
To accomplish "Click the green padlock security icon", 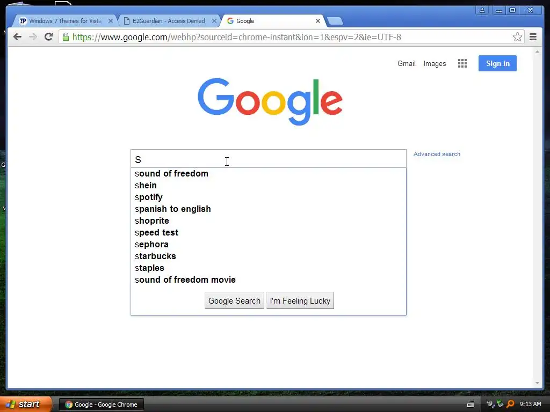I will pos(66,37).
